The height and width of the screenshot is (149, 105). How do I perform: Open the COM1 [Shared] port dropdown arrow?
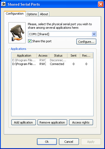[x=94, y=34]
